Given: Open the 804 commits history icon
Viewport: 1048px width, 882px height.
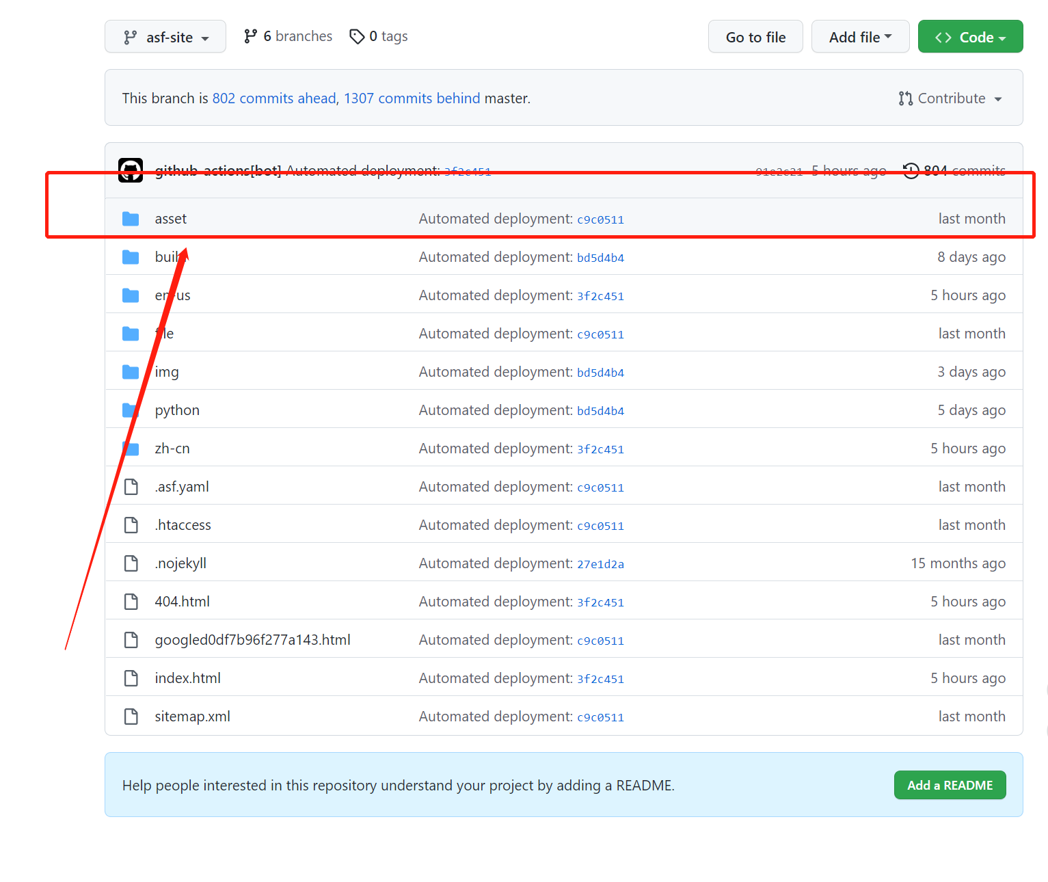Looking at the screenshot, I should [911, 170].
